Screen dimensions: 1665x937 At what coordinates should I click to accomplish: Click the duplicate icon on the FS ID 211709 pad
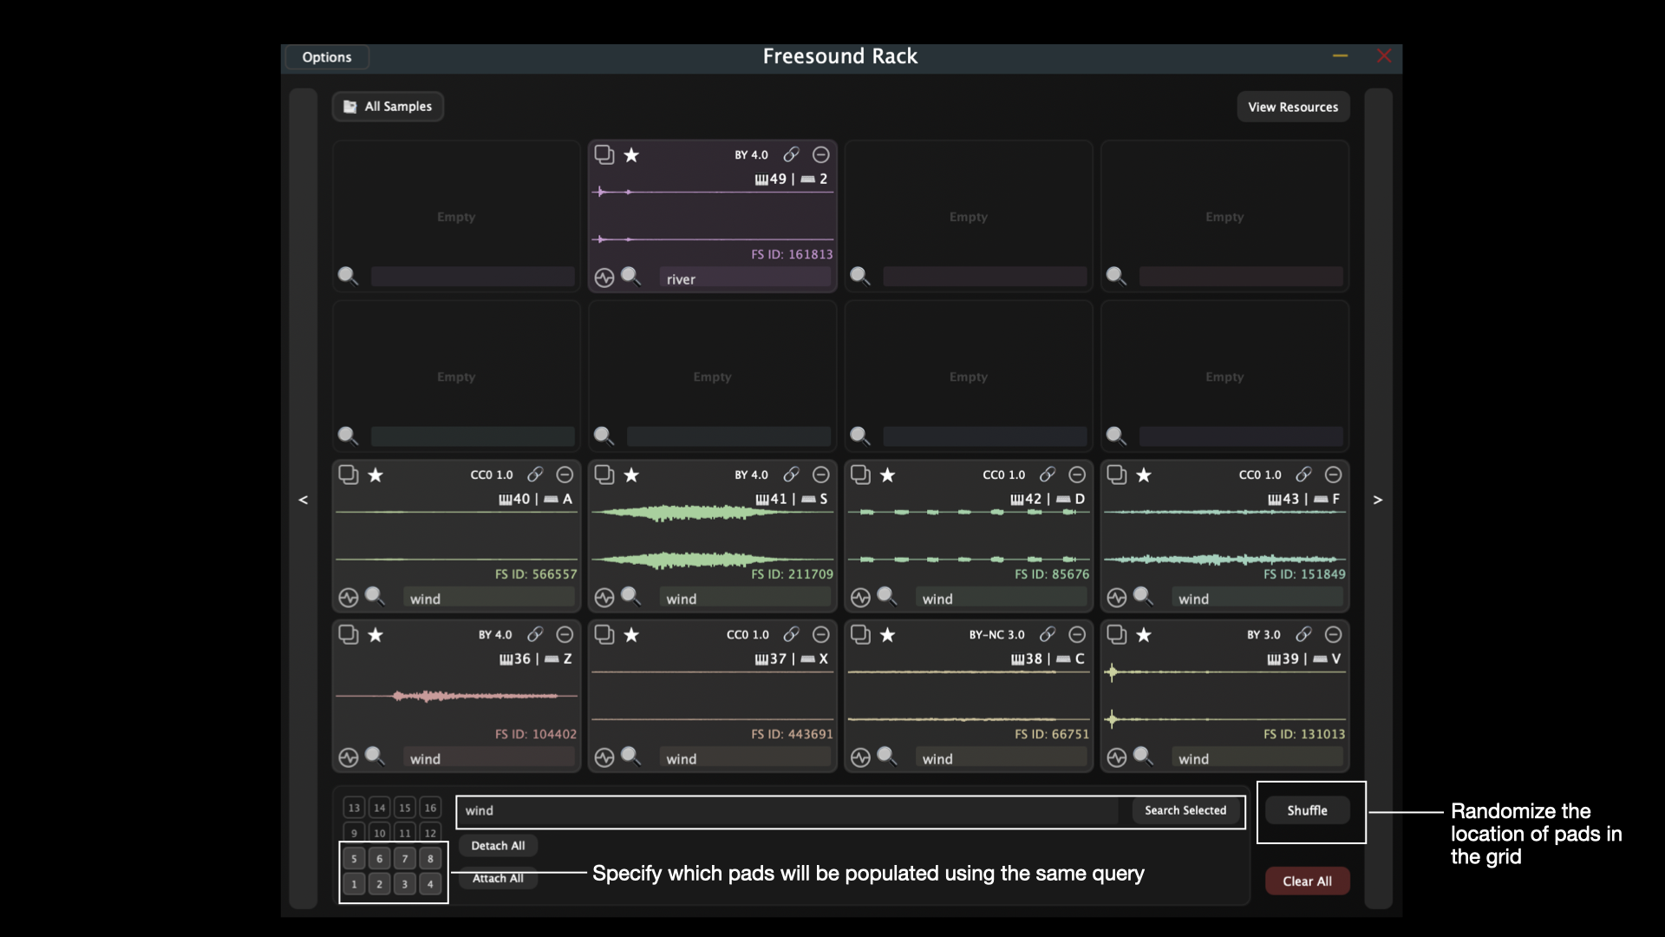coord(604,475)
